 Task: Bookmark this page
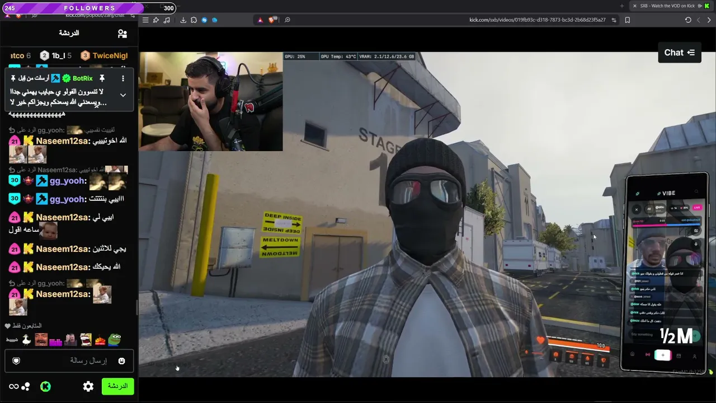627,20
